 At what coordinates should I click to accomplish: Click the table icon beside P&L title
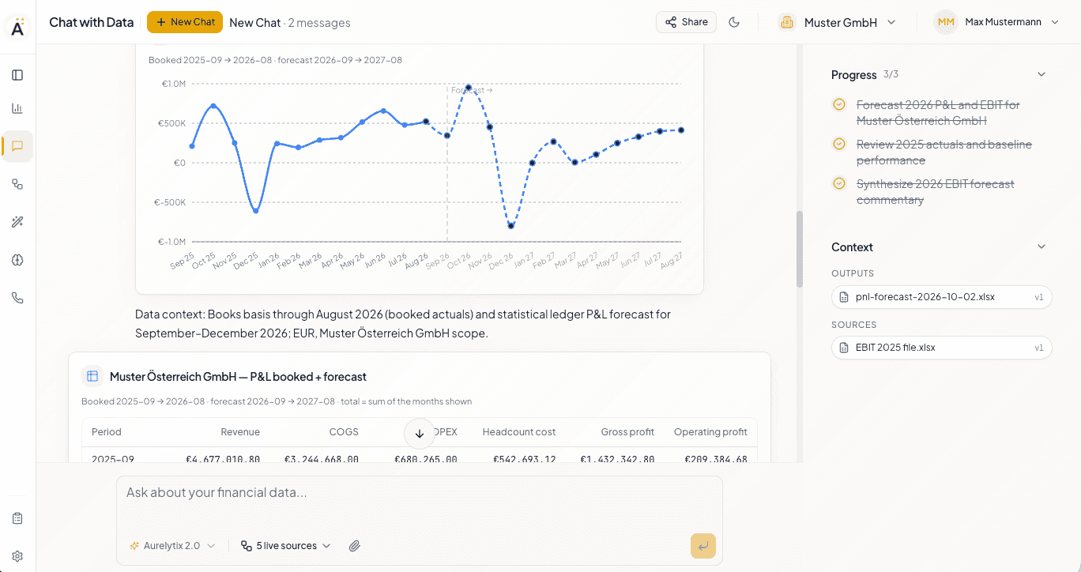92,376
